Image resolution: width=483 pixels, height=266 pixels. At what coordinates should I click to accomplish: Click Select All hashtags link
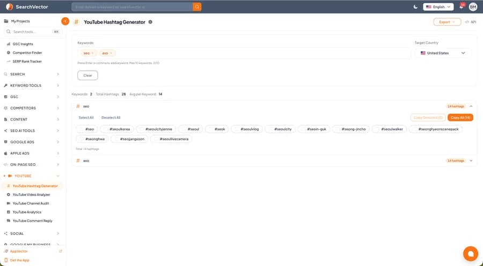pos(86,118)
